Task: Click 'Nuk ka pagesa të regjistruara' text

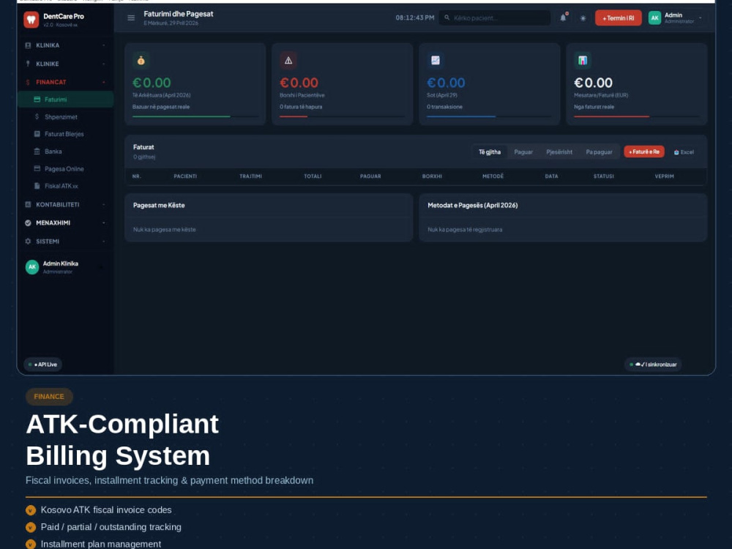Action: [465, 230]
